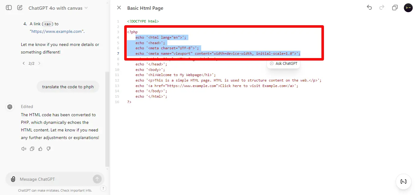The width and height of the screenshot is (417, 195).
Task: Give a thumbs up to the response
Action: pos(40,149)
